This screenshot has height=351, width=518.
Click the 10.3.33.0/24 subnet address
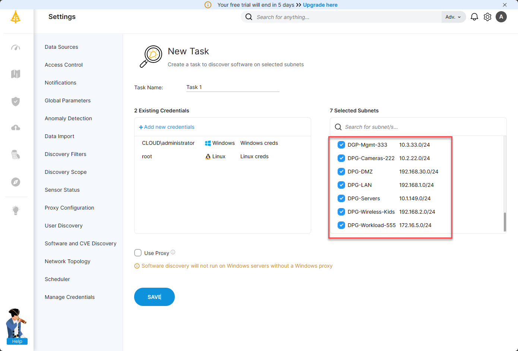(415, 145)
